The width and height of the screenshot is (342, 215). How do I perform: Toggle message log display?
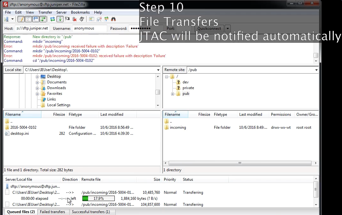[21, 19]
